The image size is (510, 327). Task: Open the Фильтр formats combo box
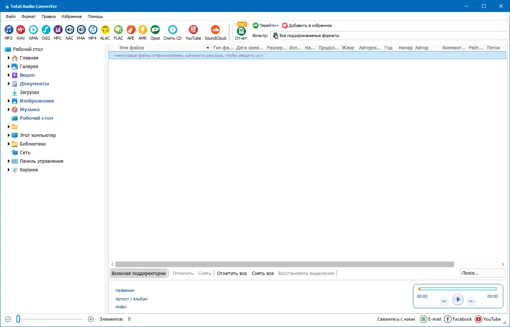click(388, 36)
